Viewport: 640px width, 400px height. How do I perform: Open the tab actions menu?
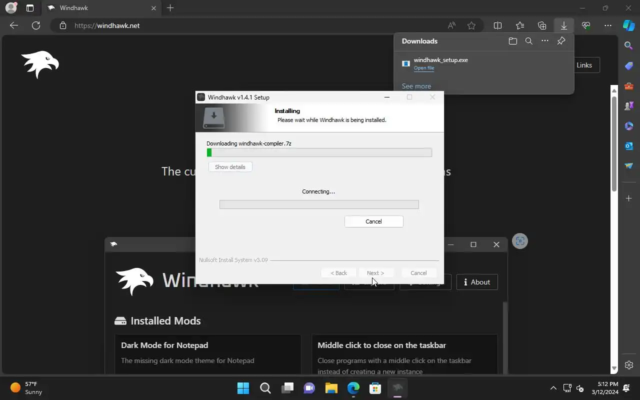point(30,8)
